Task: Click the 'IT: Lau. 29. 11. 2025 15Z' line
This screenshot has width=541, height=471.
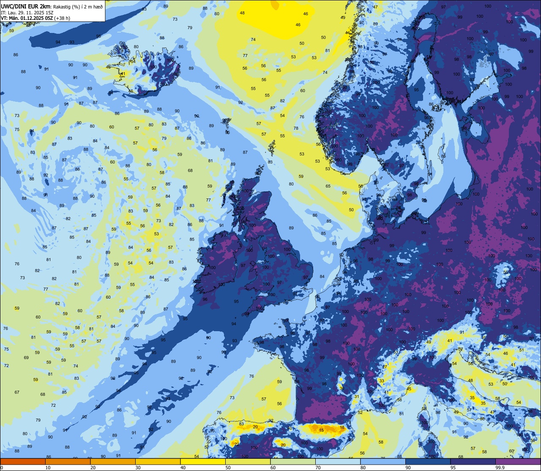Action: point(27,13)
